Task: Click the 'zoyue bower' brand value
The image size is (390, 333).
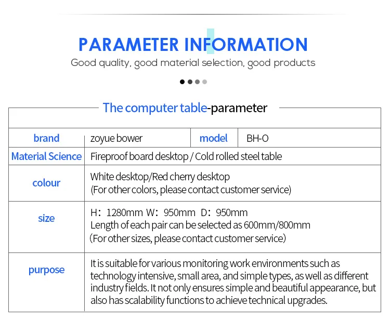Action: pyautogui.click(x=116, y=138)
